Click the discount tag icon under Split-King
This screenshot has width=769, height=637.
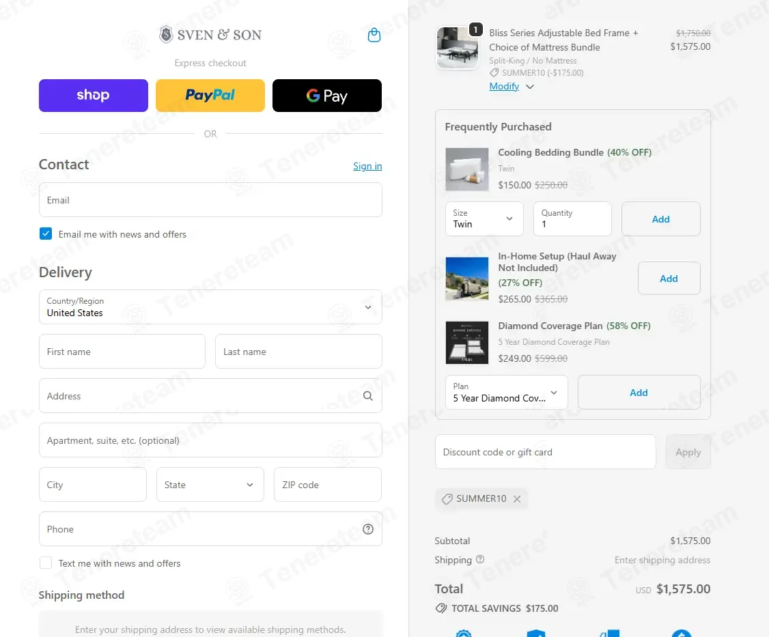click(494, 72)
